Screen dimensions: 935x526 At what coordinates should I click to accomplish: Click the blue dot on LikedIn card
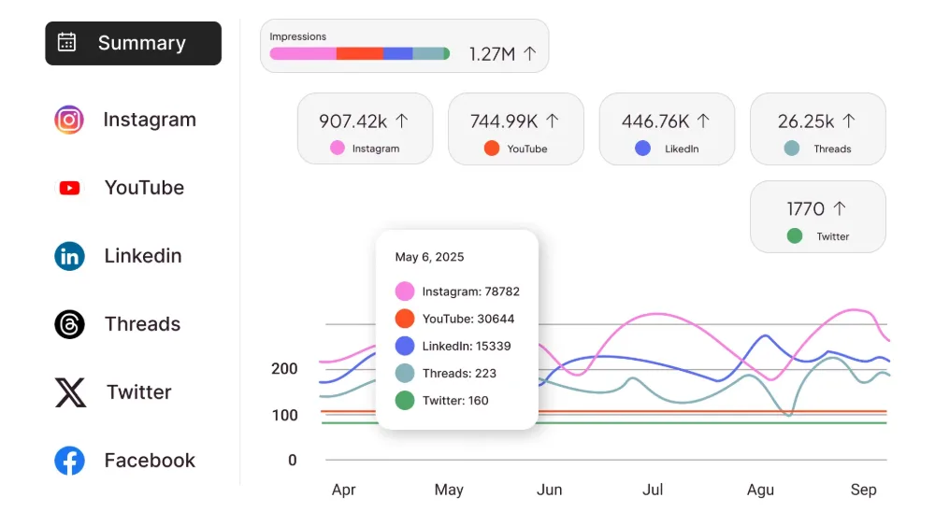[642, 148]
